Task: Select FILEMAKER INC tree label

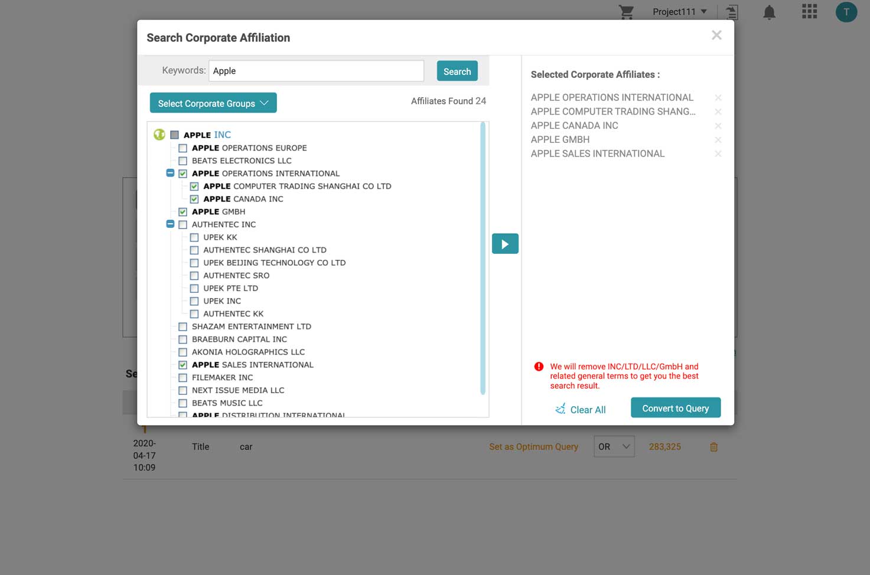Action: 222,378
